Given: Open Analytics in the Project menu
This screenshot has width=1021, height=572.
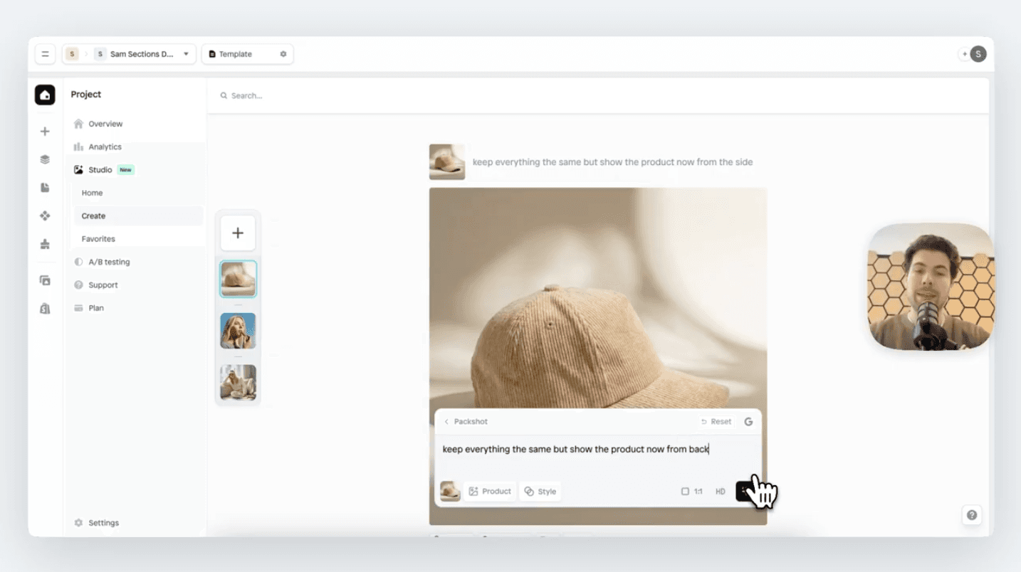Looking at the screenshot, I should coord(105,147).
